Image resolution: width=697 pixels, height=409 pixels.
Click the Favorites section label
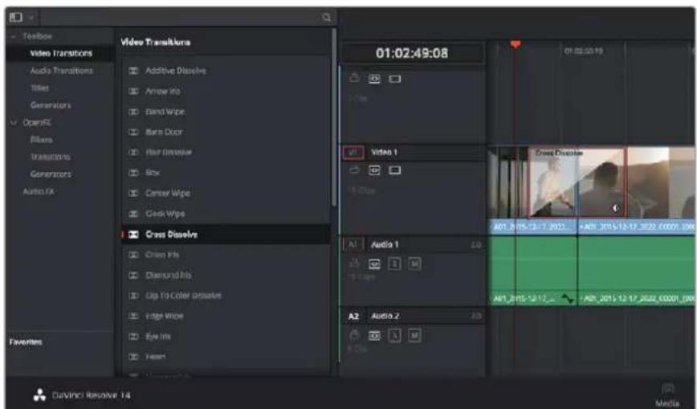point(26,342)
